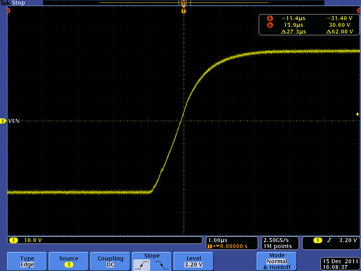Open the trigger Level 3.20 V setting

click(194, 261)
